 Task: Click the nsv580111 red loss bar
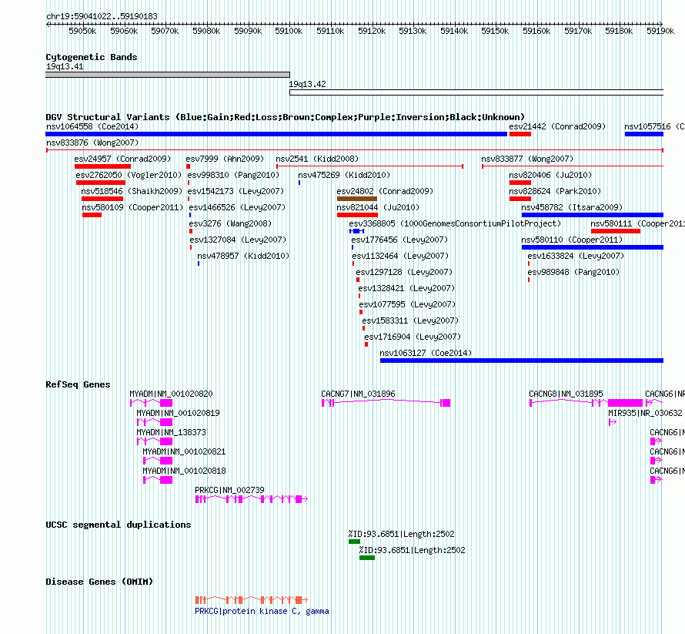[x=616, y=231]
